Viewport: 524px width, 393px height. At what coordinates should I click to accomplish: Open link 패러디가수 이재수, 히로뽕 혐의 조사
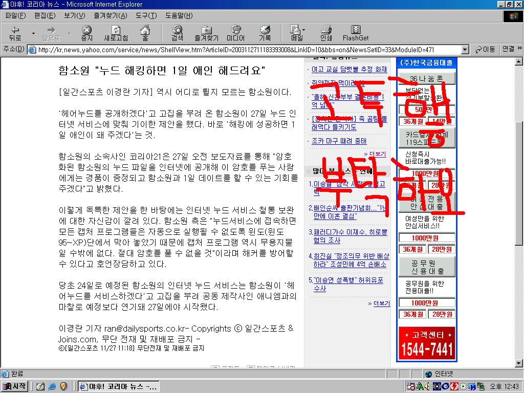[350, 236]
